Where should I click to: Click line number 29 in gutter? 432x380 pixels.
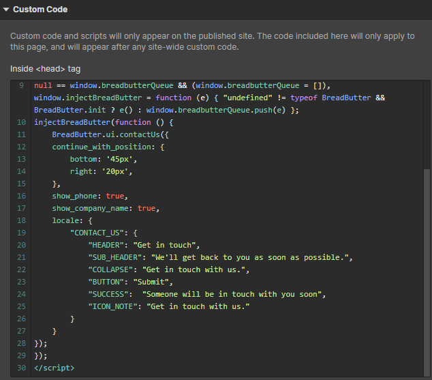click(x=22, y=355)
